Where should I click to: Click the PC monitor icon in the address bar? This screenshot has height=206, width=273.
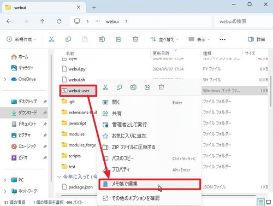coord(77,21)
